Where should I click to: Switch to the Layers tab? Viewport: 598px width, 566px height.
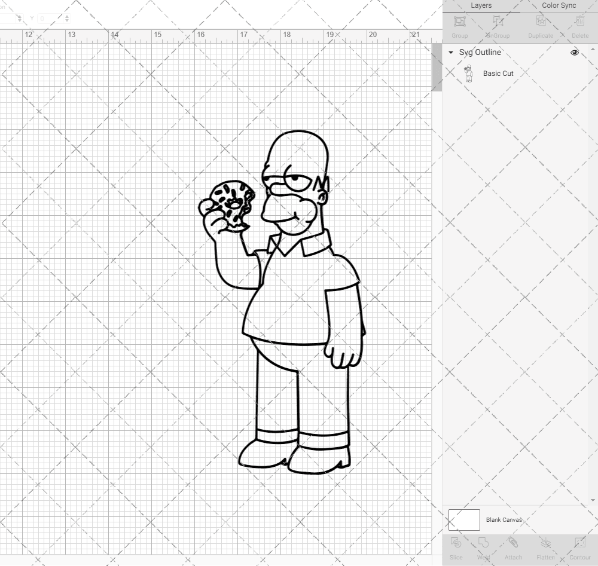[x=481, y=6]
